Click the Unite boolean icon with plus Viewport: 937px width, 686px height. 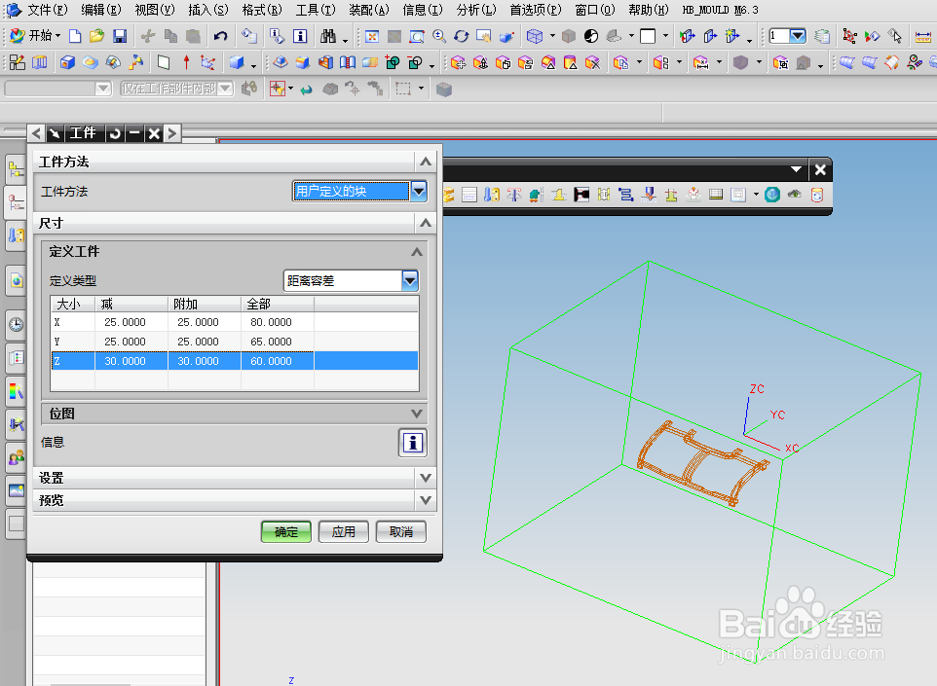(x=393, y=62)
